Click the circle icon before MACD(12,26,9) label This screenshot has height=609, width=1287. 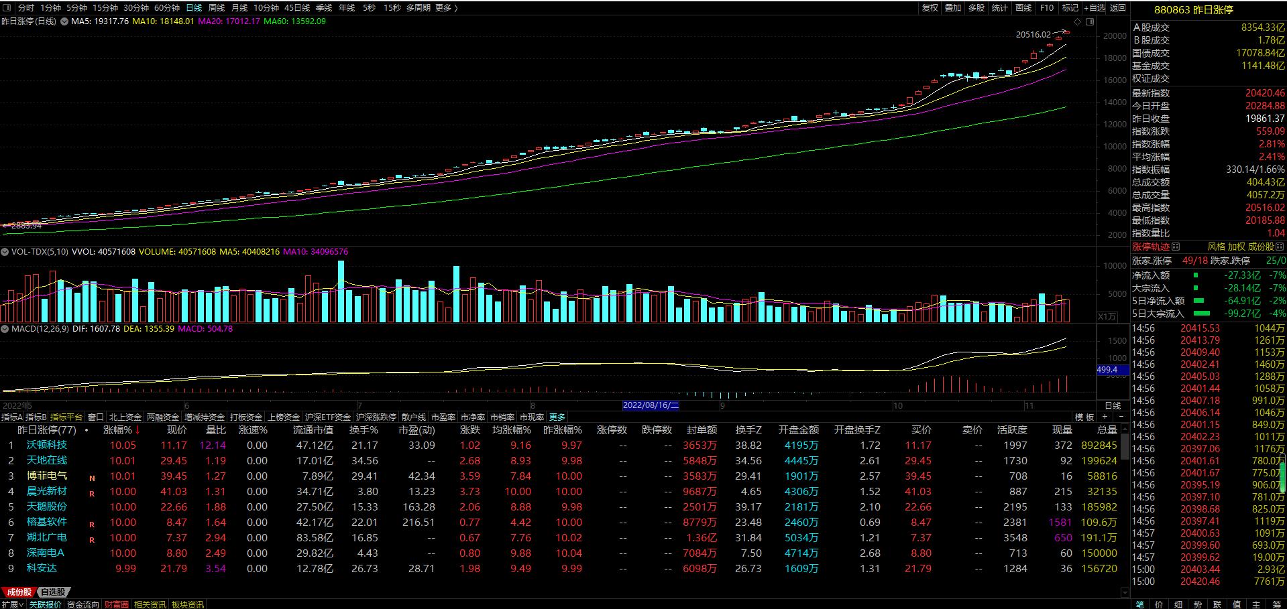pos(5,329)
